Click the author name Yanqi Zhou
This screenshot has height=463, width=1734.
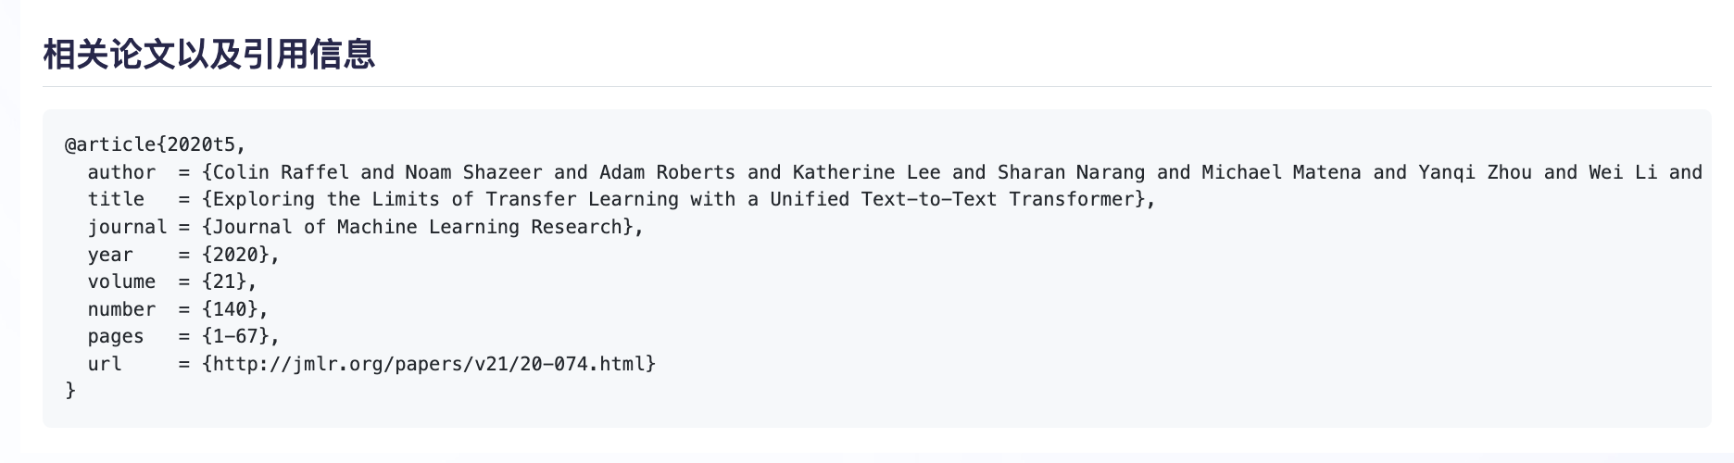1475,172
